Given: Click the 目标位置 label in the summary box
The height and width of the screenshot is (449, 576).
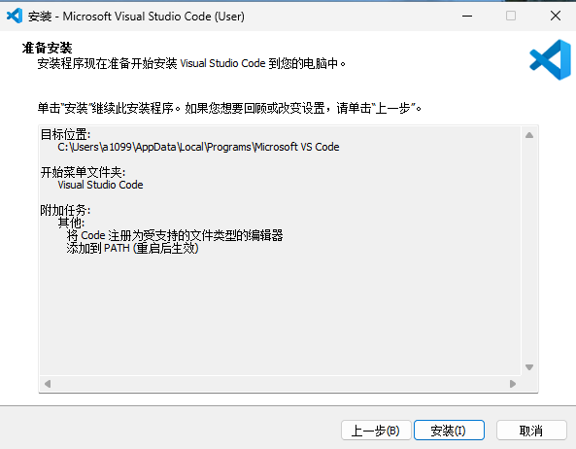Looking at the screenshot, I should (x=65, y=134).
